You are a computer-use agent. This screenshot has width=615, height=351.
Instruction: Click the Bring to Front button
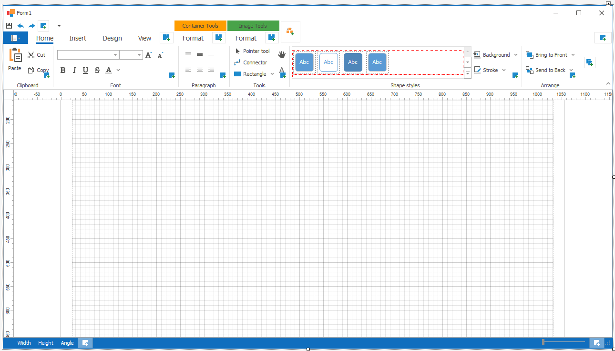pos(547,55)
